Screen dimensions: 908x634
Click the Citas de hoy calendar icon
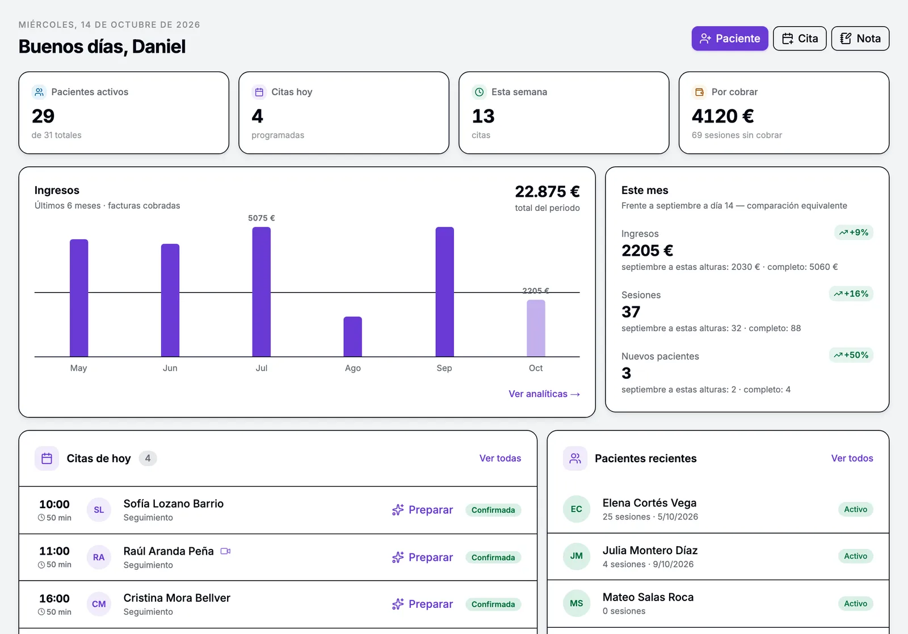tap(47, 458)
